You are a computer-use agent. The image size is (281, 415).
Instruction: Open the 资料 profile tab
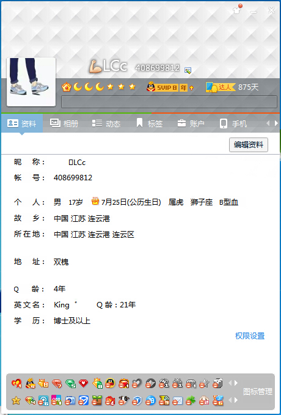[x=22, y=123]
